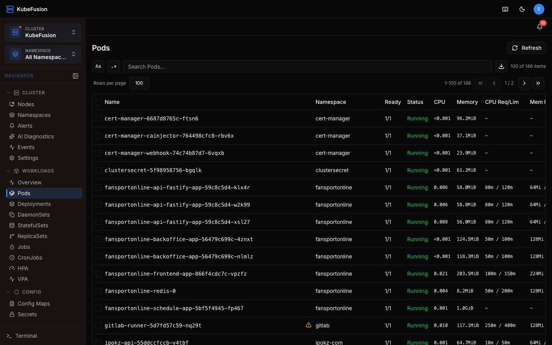Toggle dark mode with the moon icon

pos(522,9)
